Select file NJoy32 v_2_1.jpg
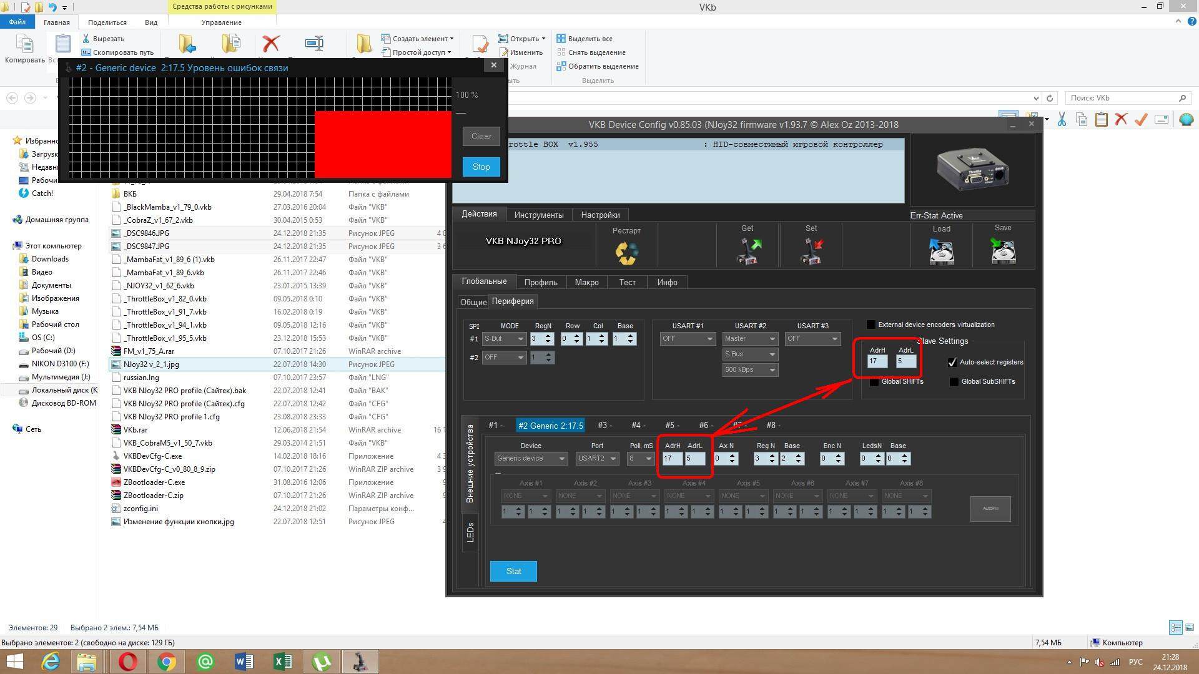 coord(277,364)
